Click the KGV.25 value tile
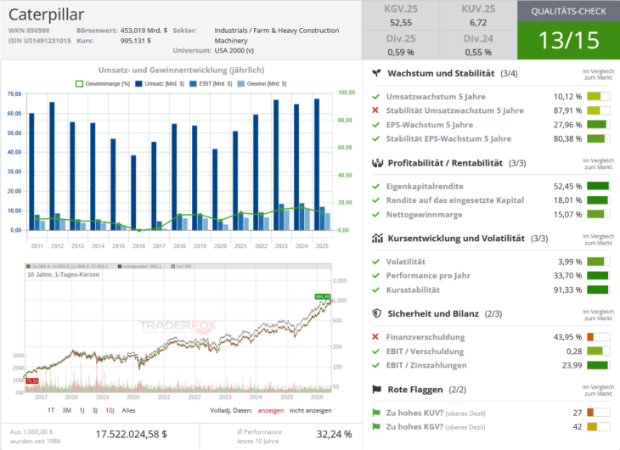620x450 pixels. [x=401, y=15]
